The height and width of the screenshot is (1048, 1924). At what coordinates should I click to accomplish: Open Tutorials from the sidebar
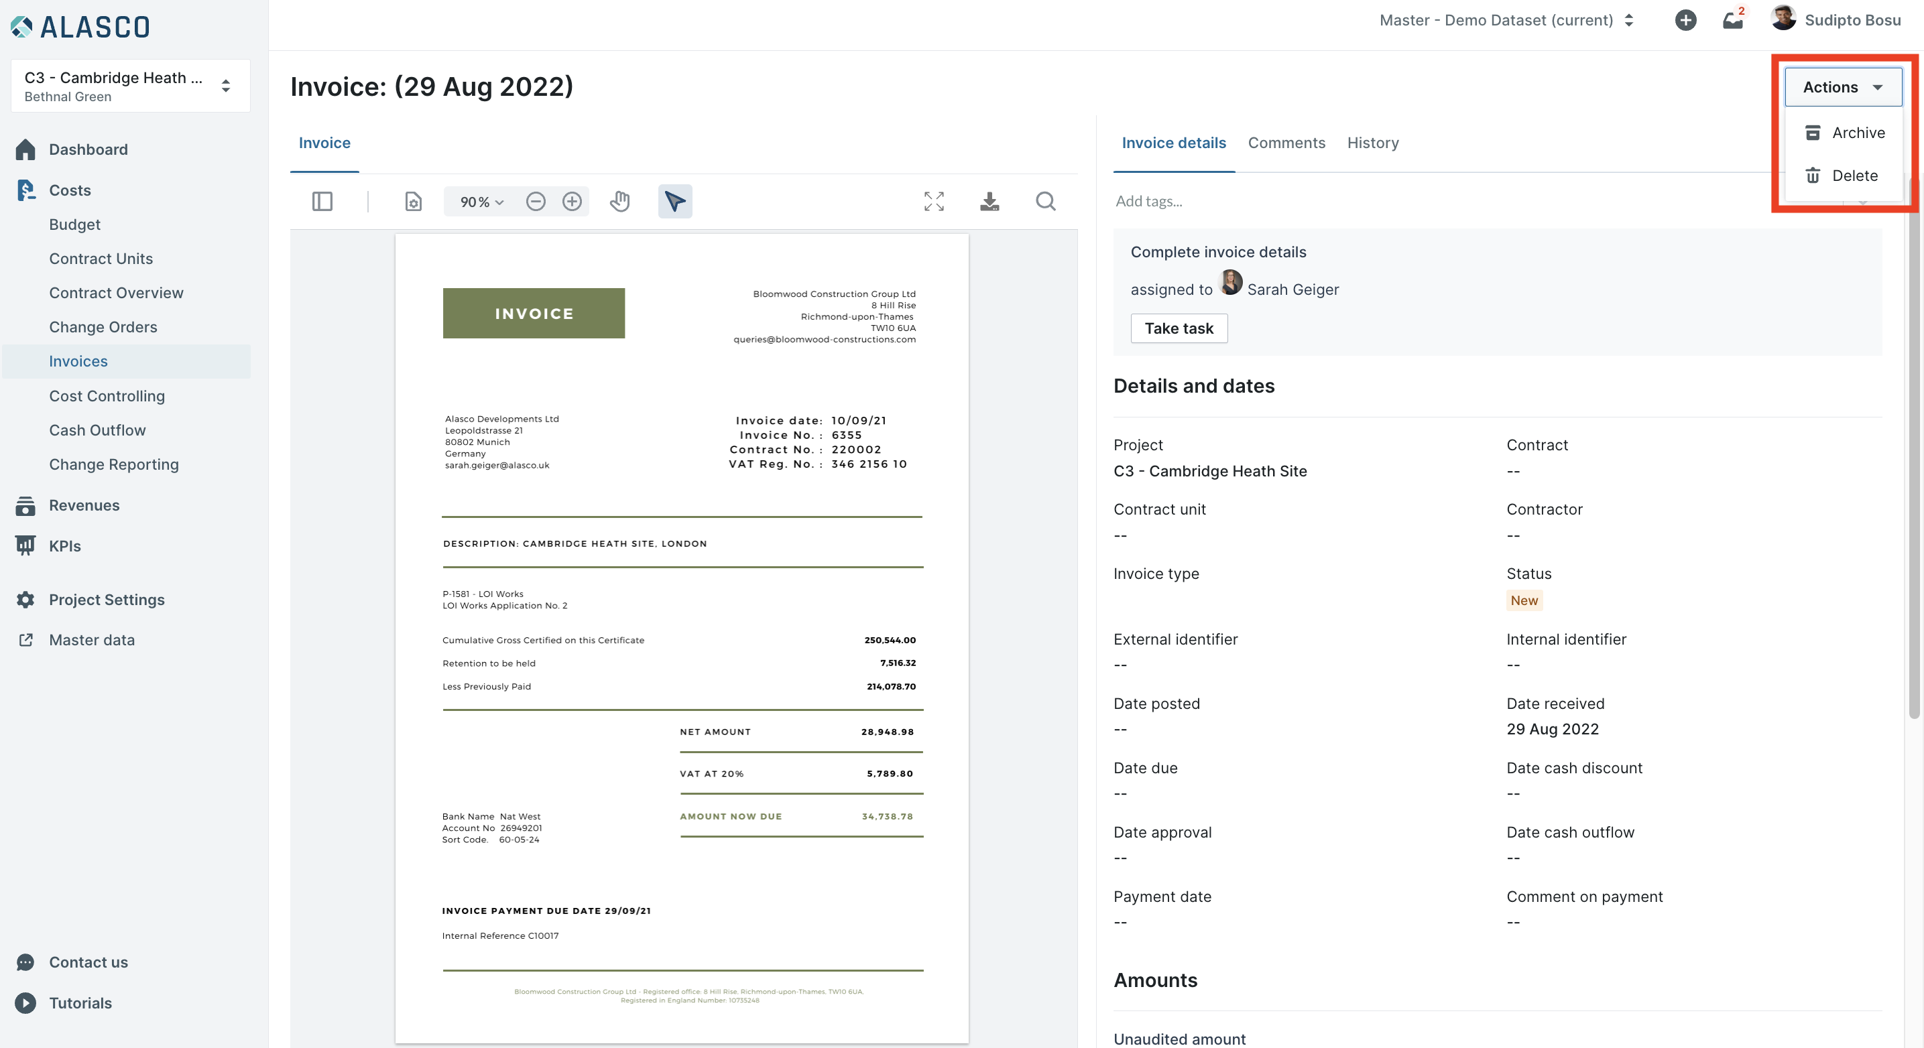80,1003
